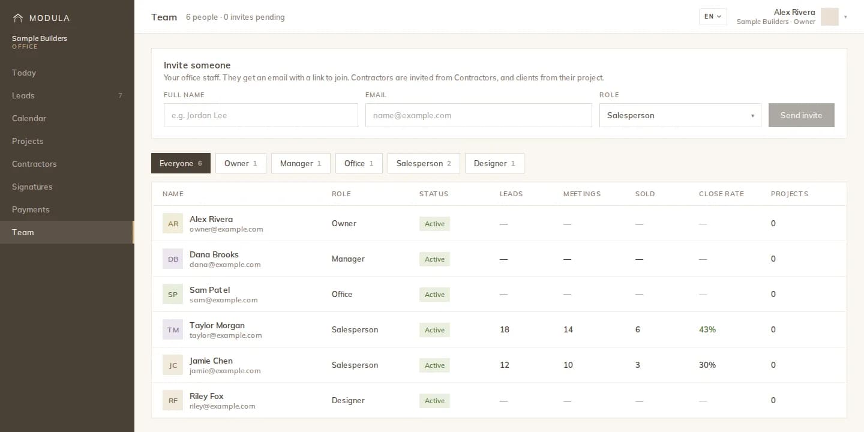
Task: Go to Today in the sidebar
Action: 67,73
